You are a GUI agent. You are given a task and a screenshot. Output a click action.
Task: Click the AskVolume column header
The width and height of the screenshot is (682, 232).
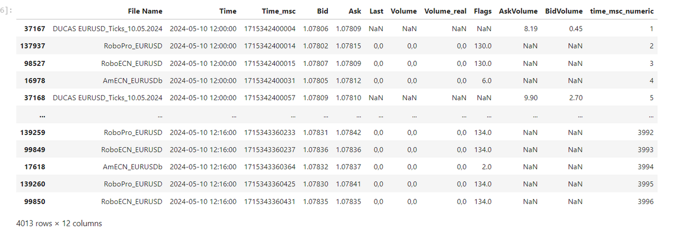point(518,11)
